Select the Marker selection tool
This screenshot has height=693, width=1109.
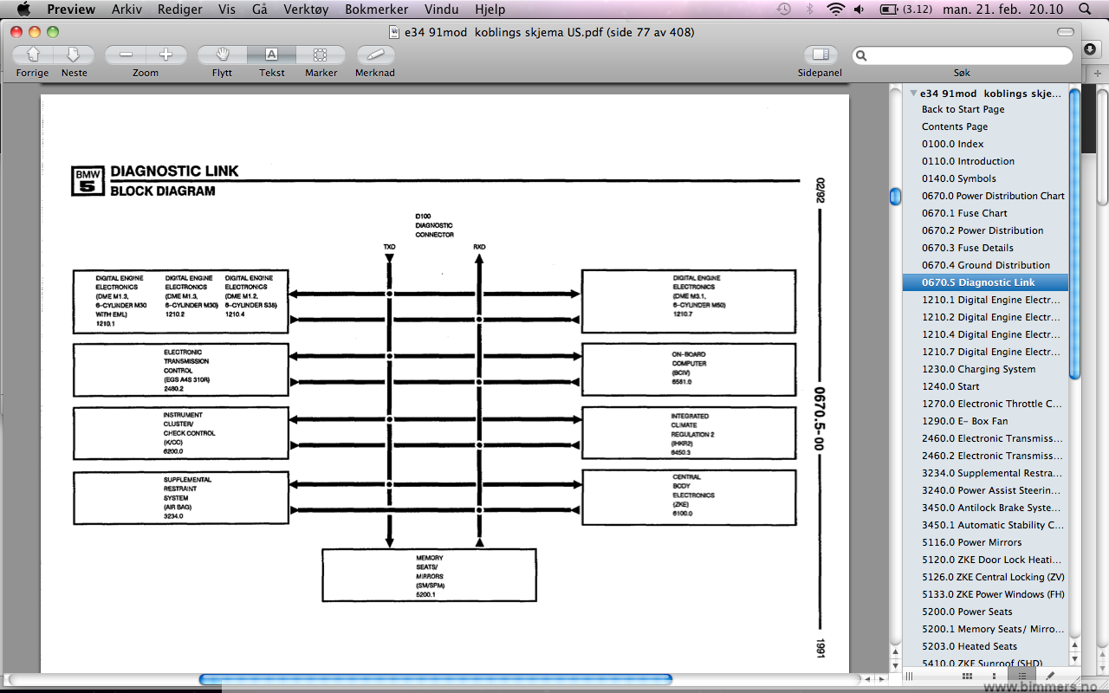(321, 55)
